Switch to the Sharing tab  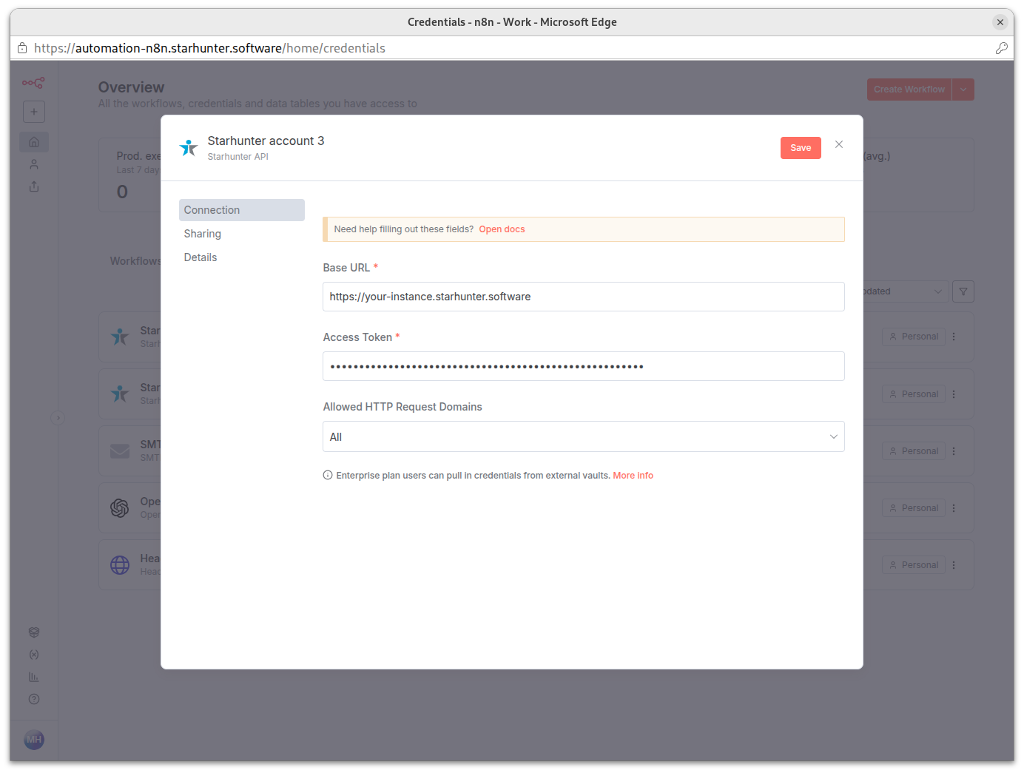(203, 234)
